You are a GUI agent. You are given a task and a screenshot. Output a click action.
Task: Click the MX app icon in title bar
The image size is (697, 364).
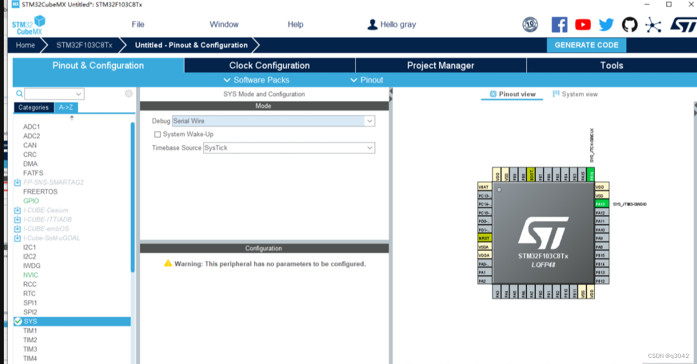coord(15,4)
